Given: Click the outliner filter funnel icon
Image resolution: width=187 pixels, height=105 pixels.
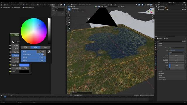Looking at the screenshot, I should pos(183,5).
